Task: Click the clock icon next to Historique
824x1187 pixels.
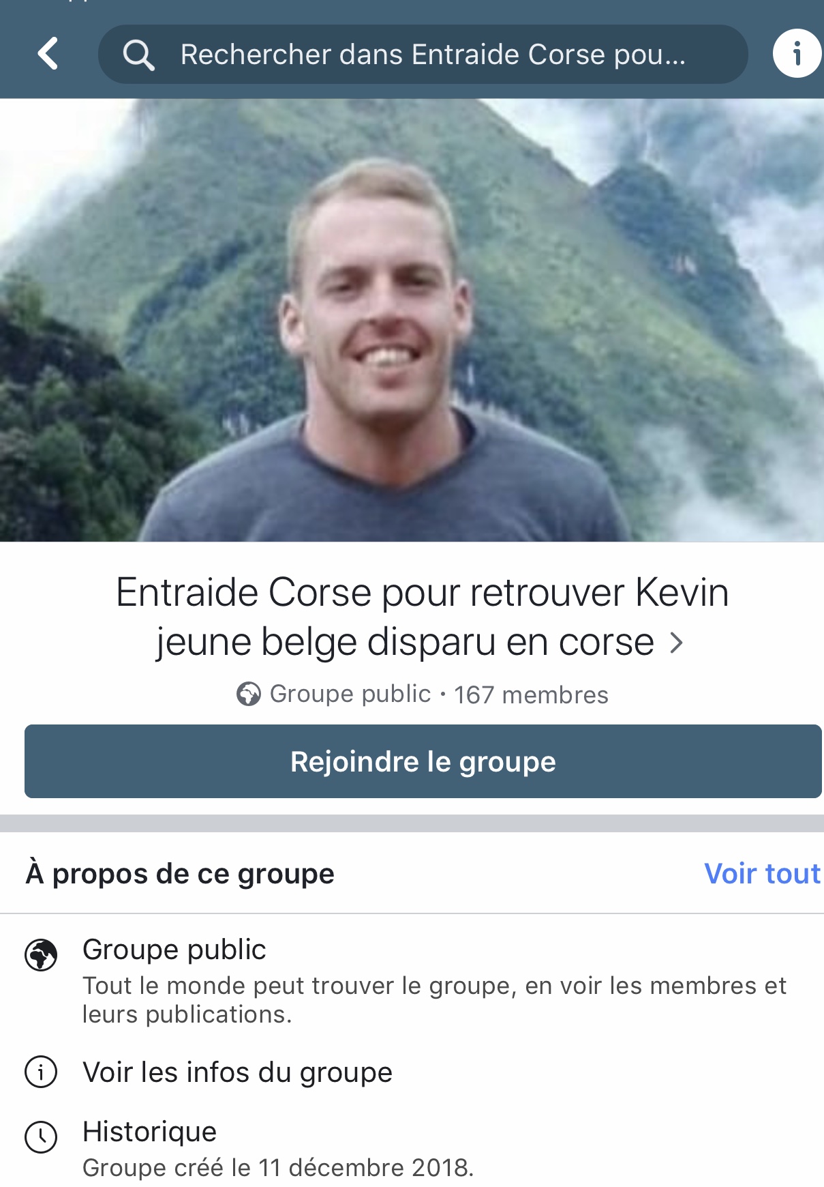Action: pyautogui.click(x=41, y=1137)
